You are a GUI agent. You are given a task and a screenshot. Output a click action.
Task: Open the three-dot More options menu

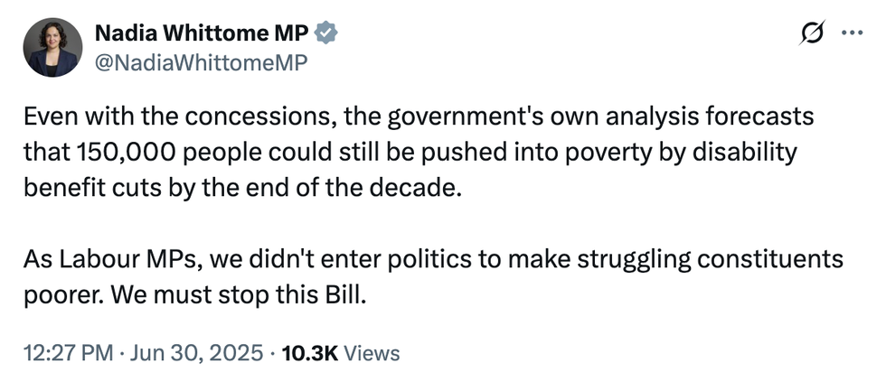853,34
